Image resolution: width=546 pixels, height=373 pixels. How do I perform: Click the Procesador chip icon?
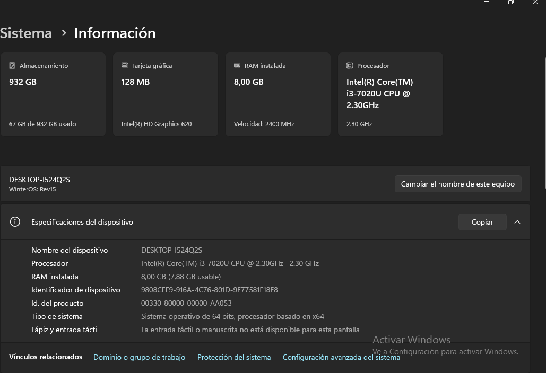click(350, 65)
